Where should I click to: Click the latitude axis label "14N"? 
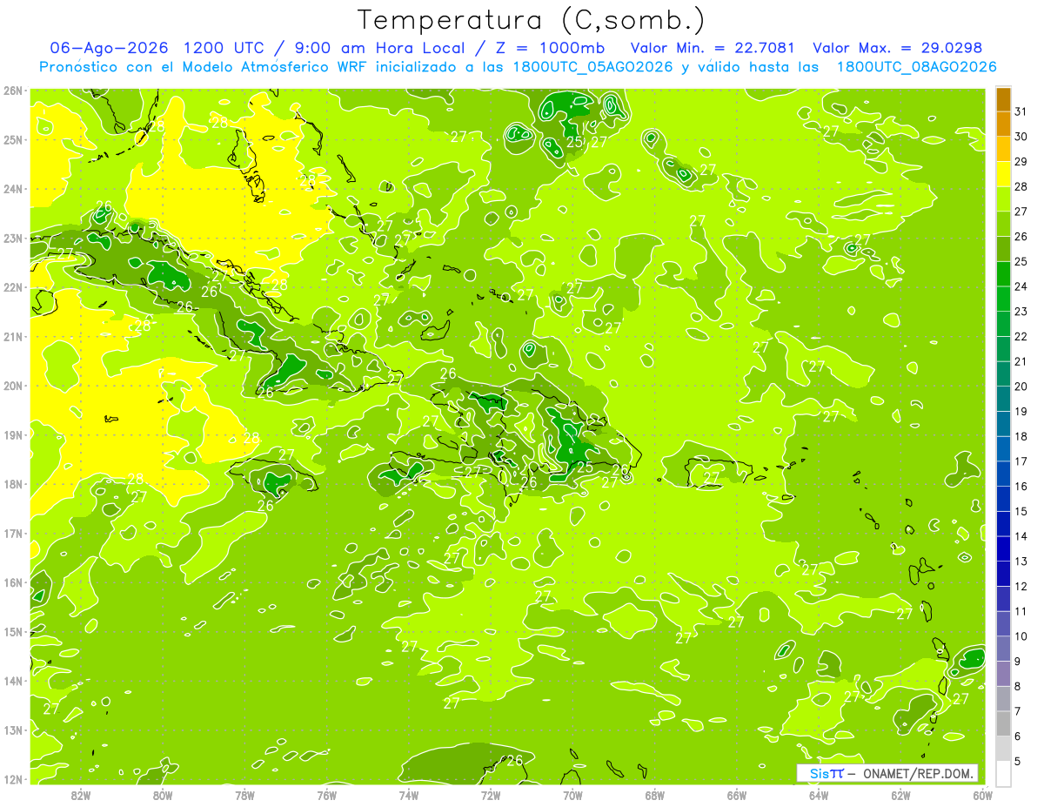click(x=12, y=681)
